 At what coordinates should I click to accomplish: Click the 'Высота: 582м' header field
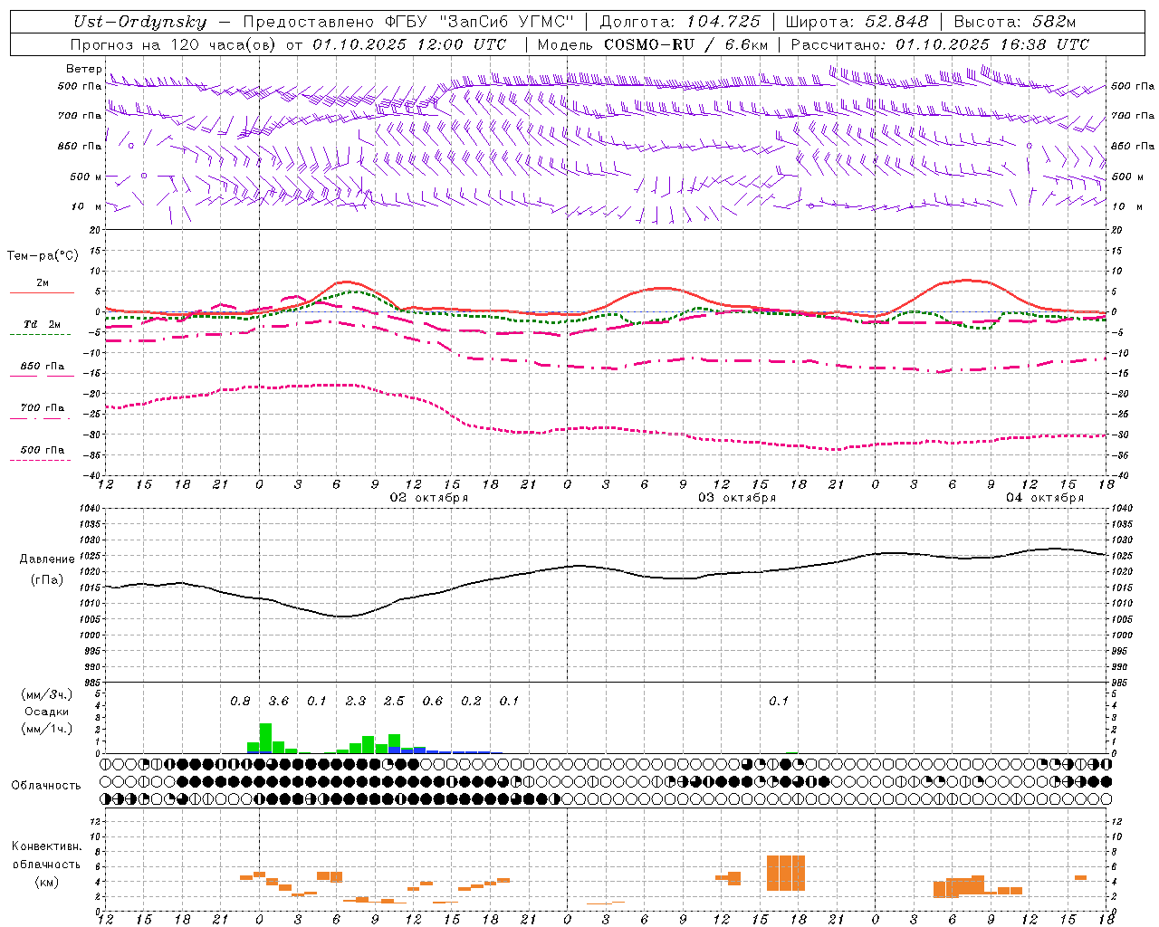(1014, 23)
